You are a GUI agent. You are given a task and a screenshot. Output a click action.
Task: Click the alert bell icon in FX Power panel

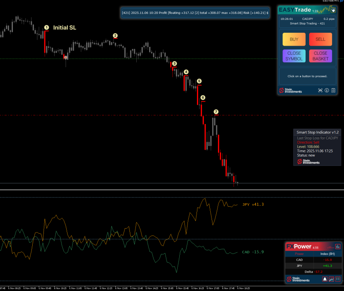click(325, 279)
